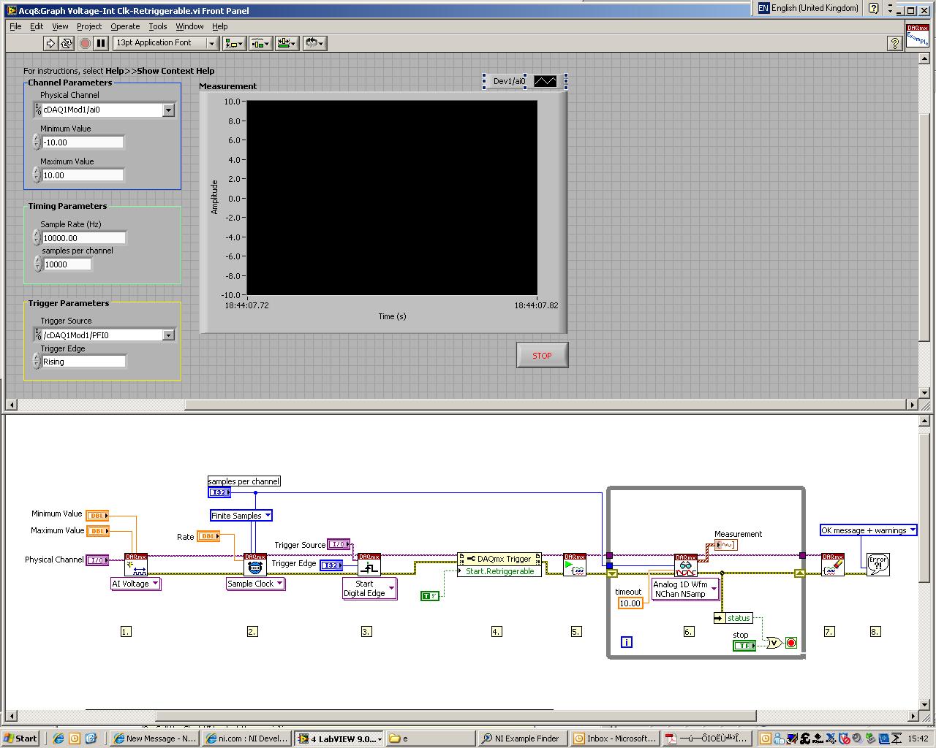936x748 pixels.
Task: Click the Sample Rate (Hz) field
Action: [x=83, y=238]
